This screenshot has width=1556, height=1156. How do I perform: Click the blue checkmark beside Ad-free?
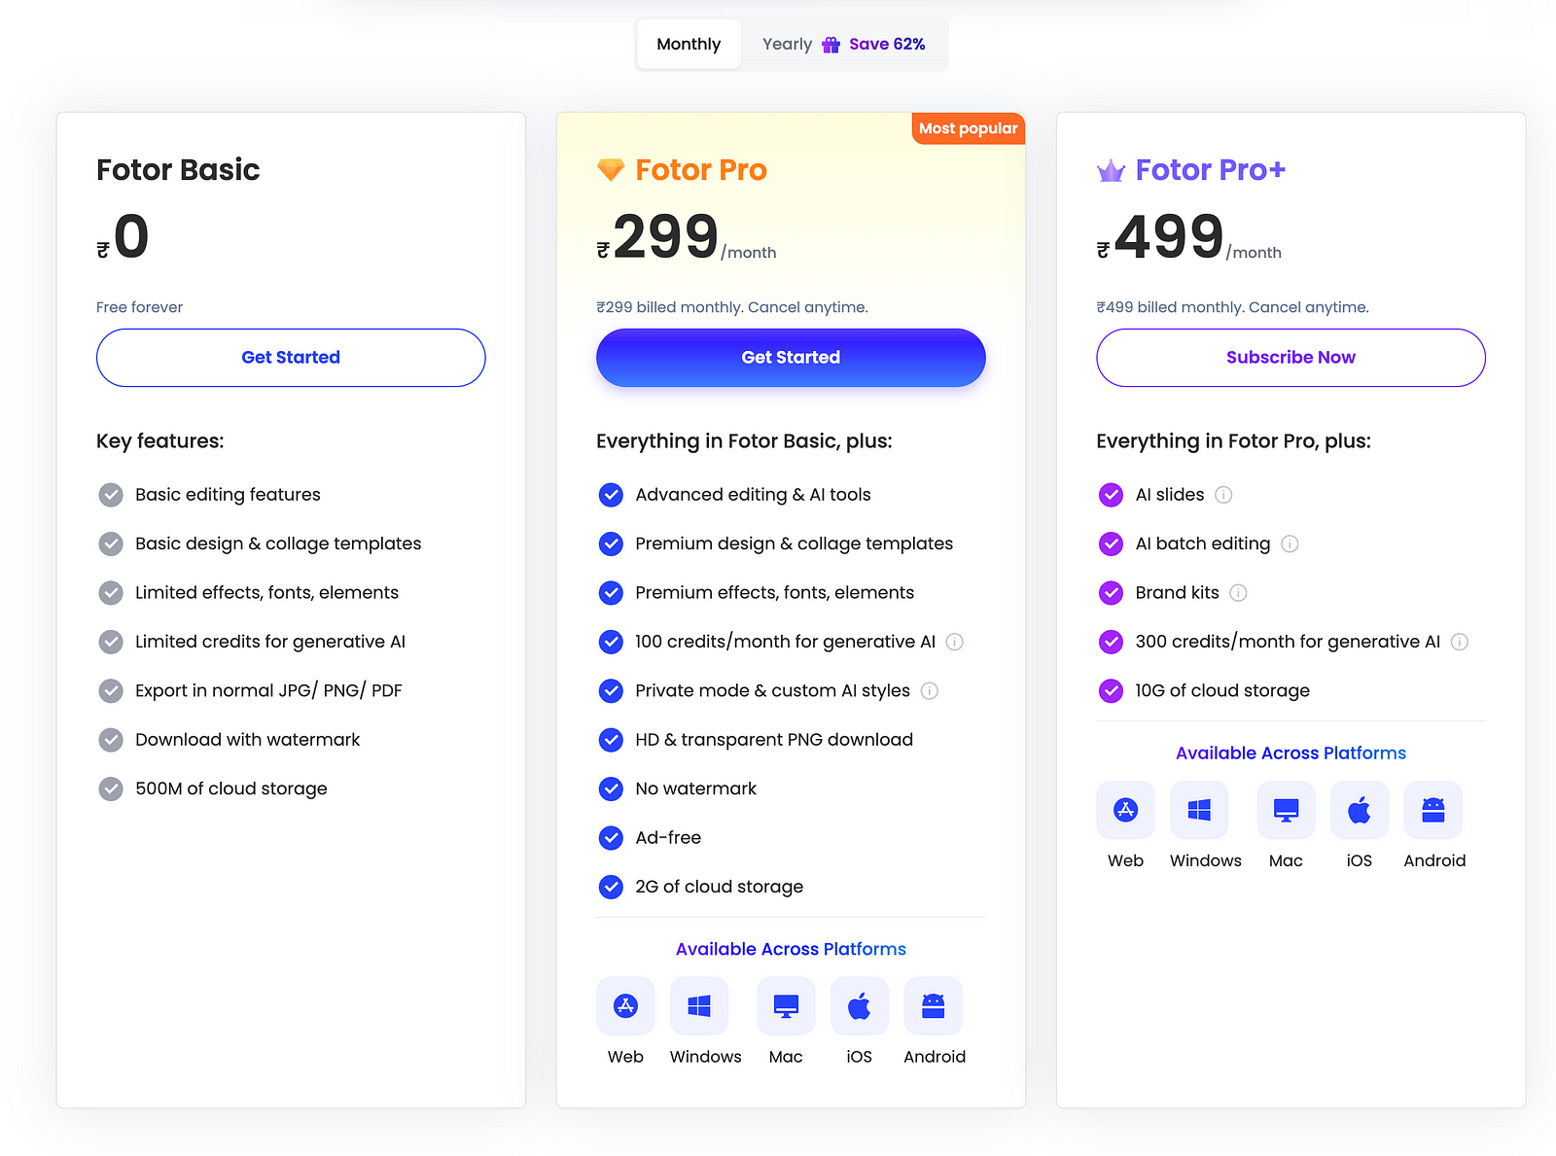(611, 838)
